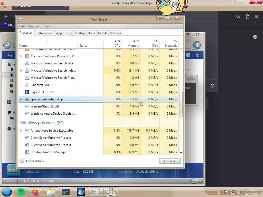The width and height of the screenshot is (263, 197).
Task: Click the Pocket save icon in Firefox
Action: coord(238,16)
